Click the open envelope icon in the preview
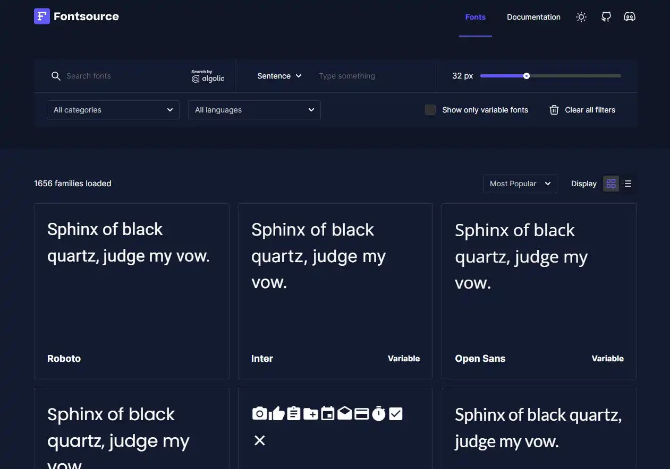Screen dimensions: 670x469 [x=345, y=414]
